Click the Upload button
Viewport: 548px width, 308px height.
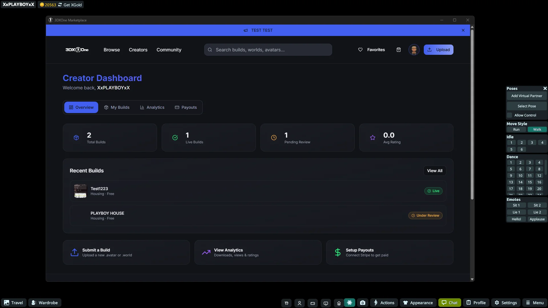pos(438,50)
